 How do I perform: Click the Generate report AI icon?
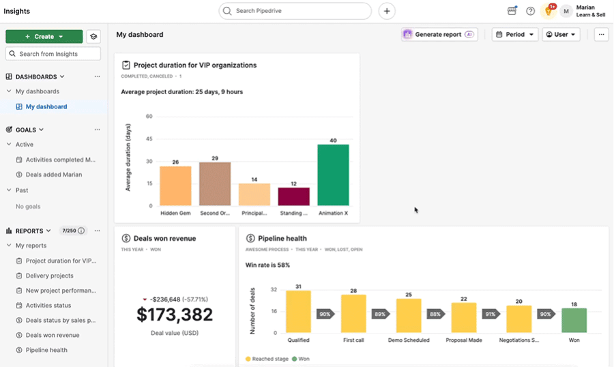408,35
